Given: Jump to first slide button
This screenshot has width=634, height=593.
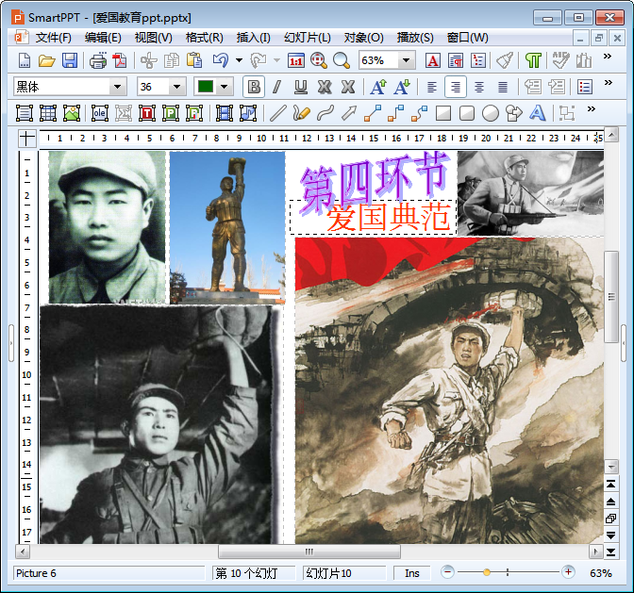Looking at the screenshot, I should click(x=611, y=485).
